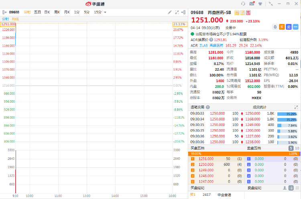Switch order book depth to 5 levels

(x=291, y=148)
